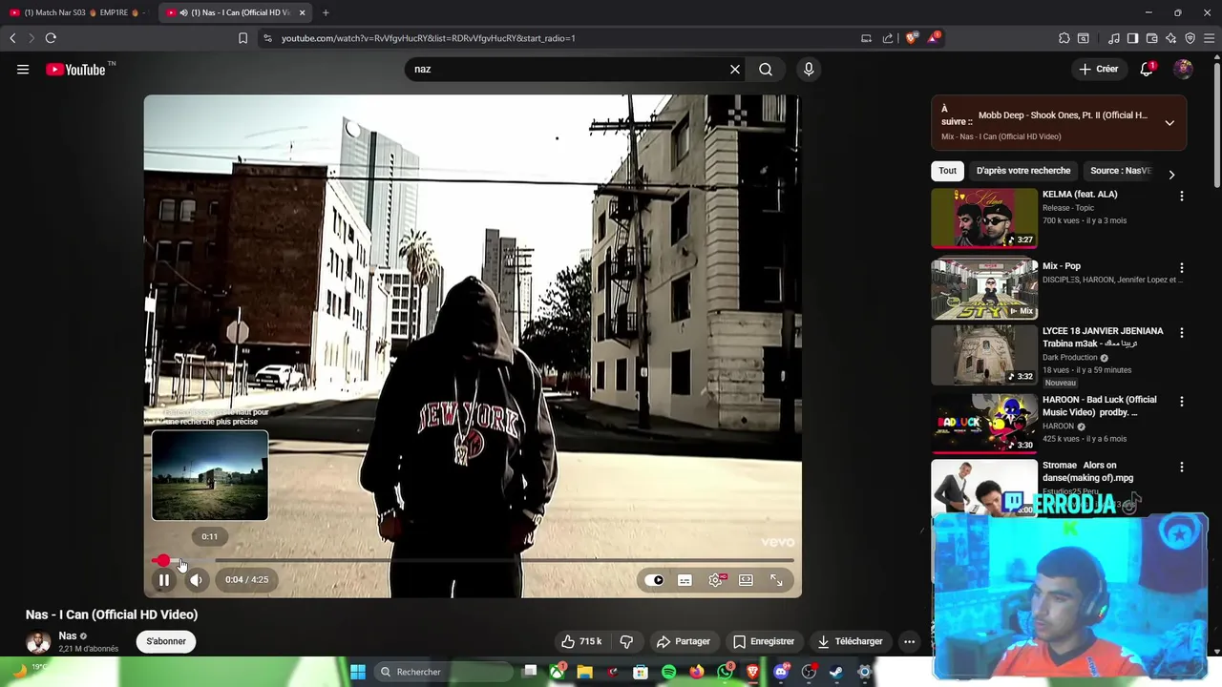This screenshot has height=687, width=1222.
Task: Open options for the LYCEE 18 JANVIER video
Action: click(1182, 333)
